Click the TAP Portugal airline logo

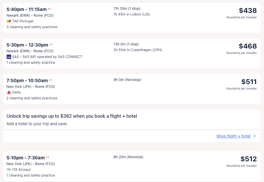tap(9, 21)
